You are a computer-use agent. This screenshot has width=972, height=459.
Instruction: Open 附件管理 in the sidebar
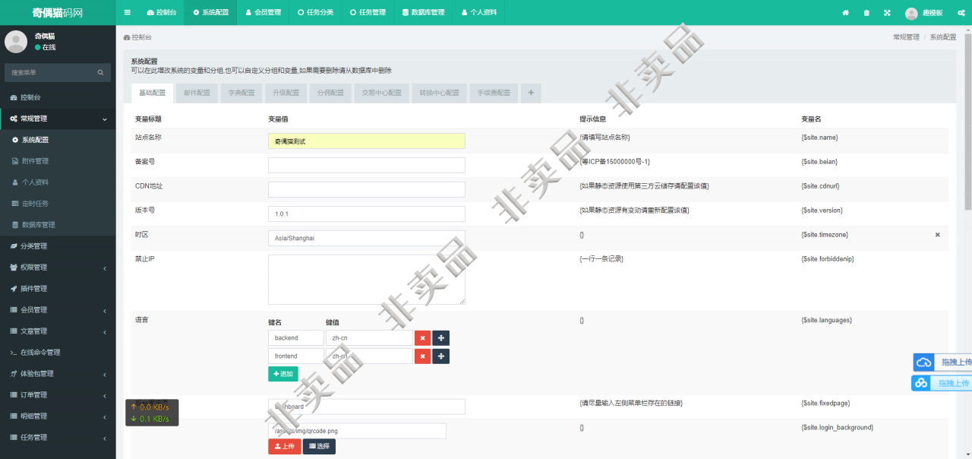[58, 161]
